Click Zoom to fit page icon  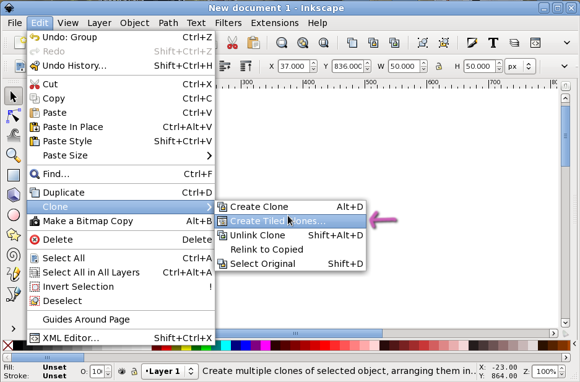click(x=324, y=43)
